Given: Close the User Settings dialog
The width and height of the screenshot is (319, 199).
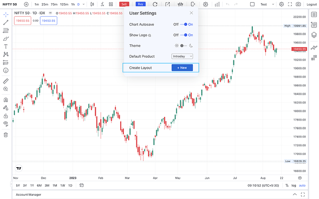Looking at the screenshot, I should click(191, 13).
